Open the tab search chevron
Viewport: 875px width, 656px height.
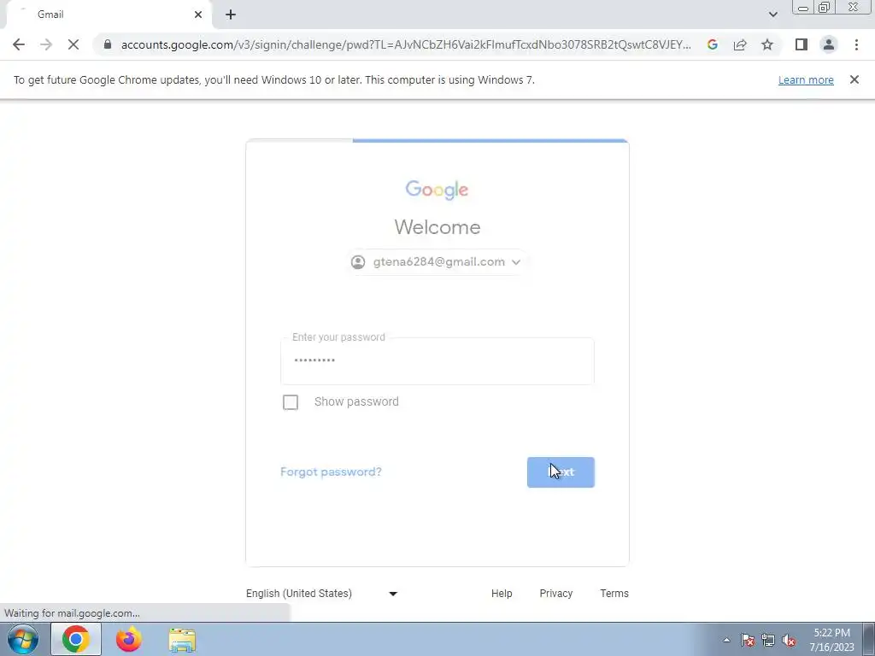(772, 15)
